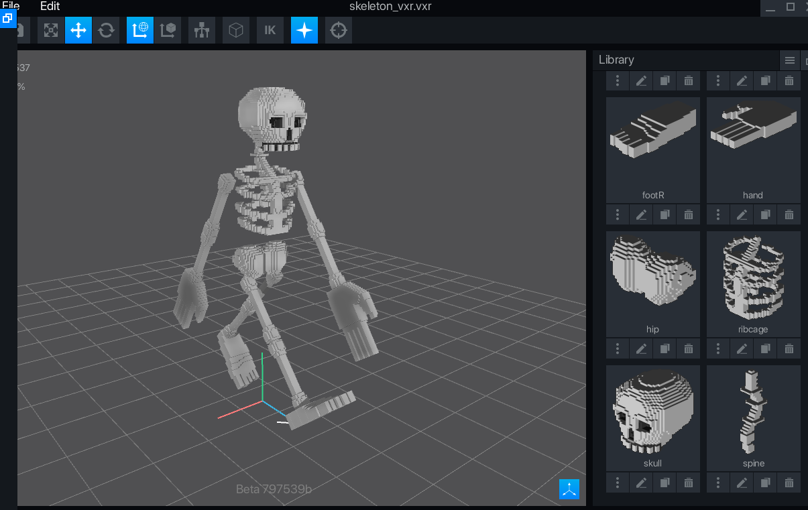Enable the IK tool
The width and height of the screenshot is (808, 510).
(270, 29)
